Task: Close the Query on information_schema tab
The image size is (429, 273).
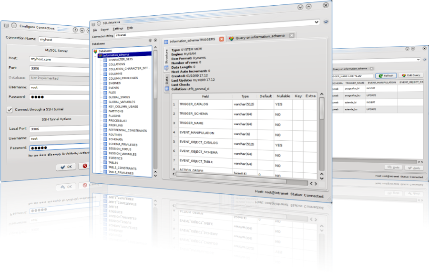Action: pyautogui.click(x=292, y=35)
